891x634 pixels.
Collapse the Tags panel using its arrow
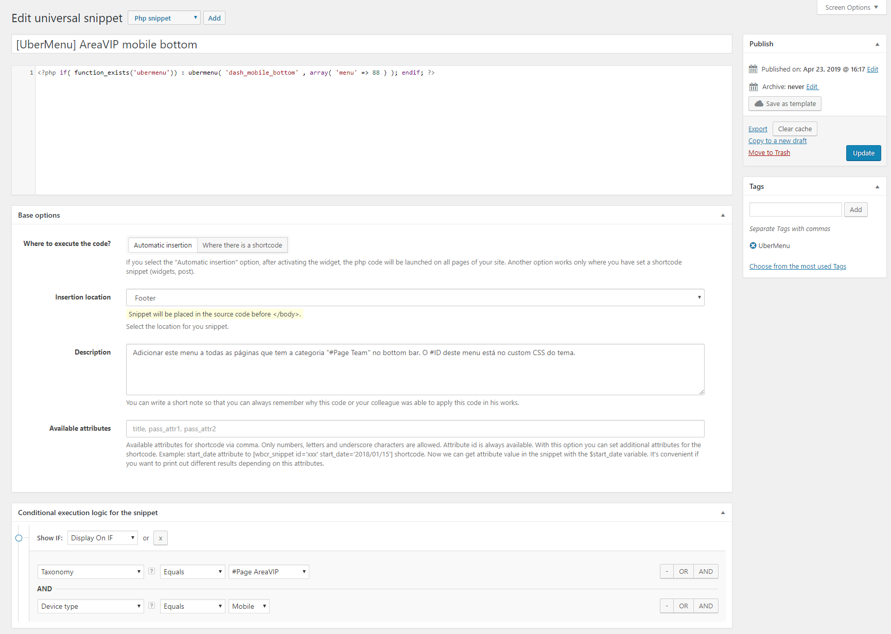[877, 187]
